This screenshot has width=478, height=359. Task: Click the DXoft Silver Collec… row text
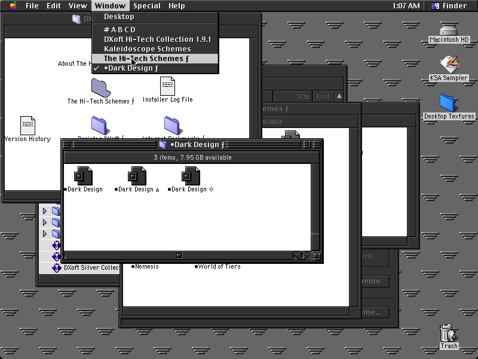(x=91, y=267)
